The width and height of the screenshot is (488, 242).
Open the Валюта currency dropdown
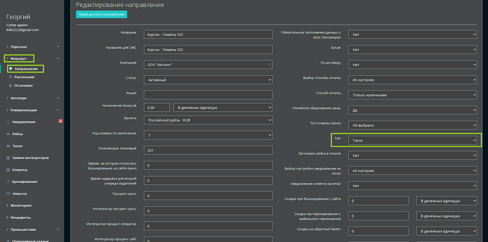(x=208, y=120)
